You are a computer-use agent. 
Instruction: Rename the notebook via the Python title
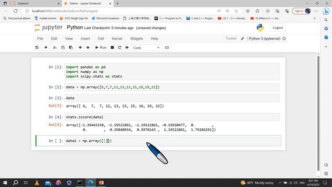pos(75,28)
